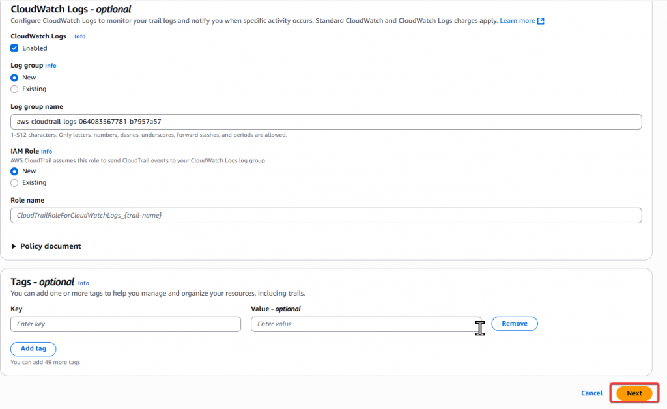Screen dimensions: 667x409
Task: Click the tag Value input field
Action: [366, 324]
